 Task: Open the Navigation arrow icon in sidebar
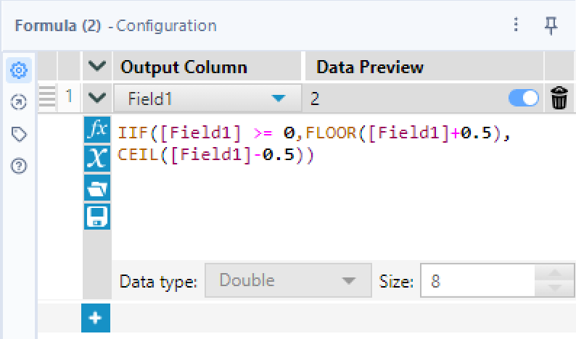[19, 102]
